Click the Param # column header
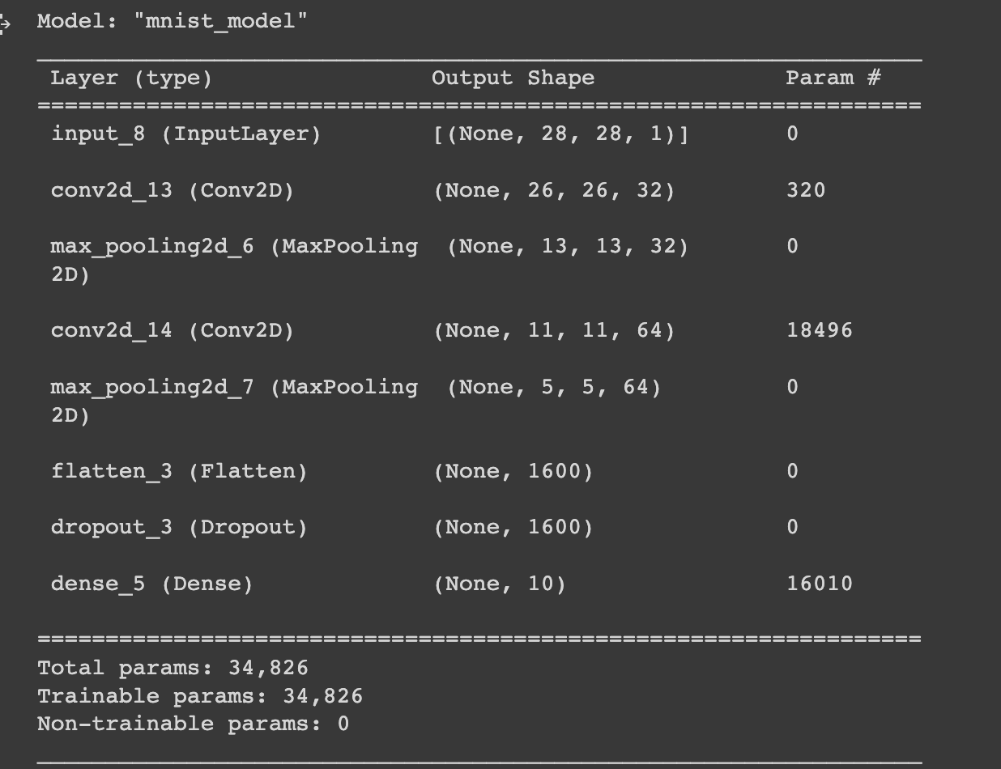The height and width of the screenshot is (769, 1001). [x=833, y=79]
